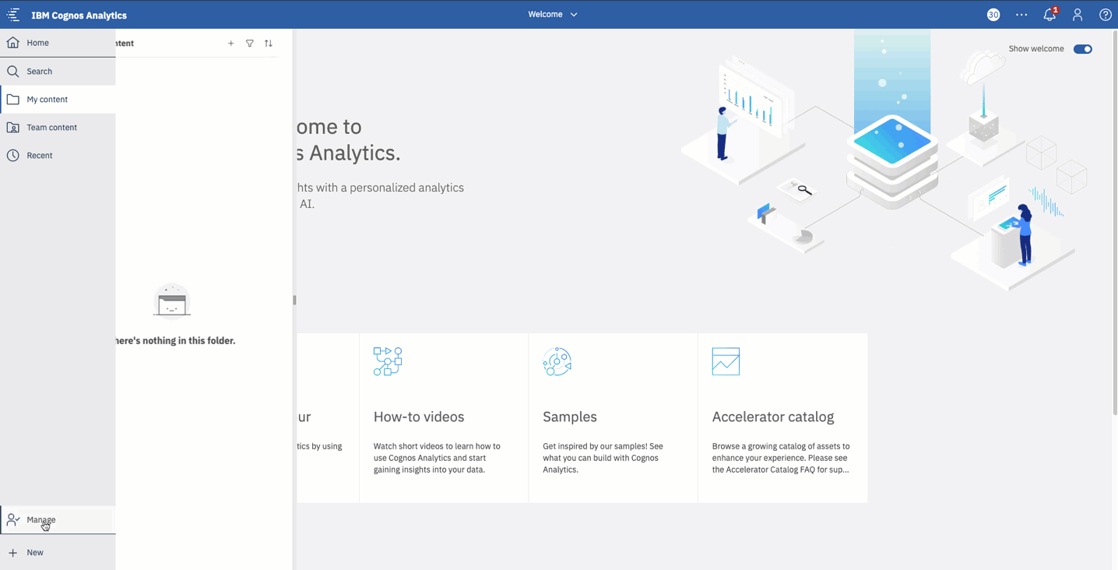
Task: Open the Samples card
Action: pyautogui.click(x=613, y=418)
